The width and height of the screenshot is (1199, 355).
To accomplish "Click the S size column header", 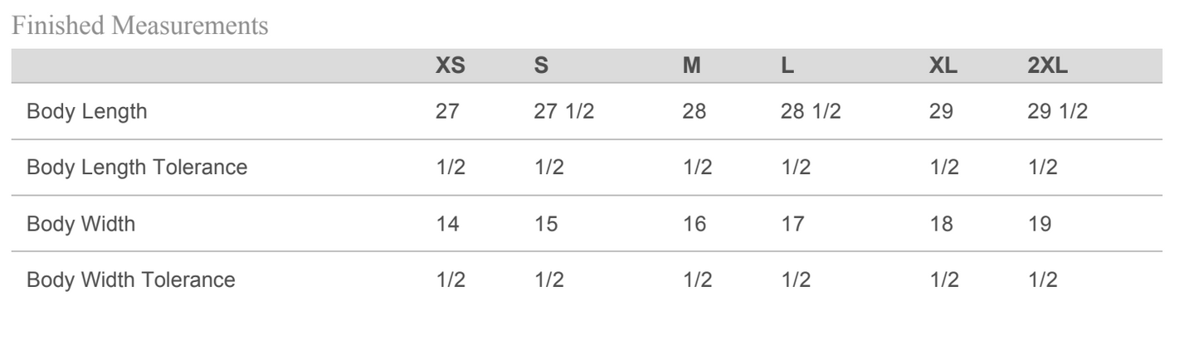I will pos(541,66).
